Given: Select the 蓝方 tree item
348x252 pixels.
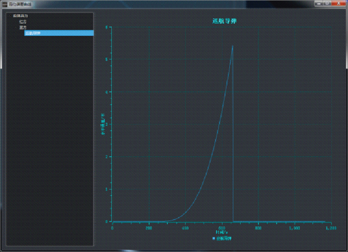Looking at the screenshot, I should click(x=23, y=28).
